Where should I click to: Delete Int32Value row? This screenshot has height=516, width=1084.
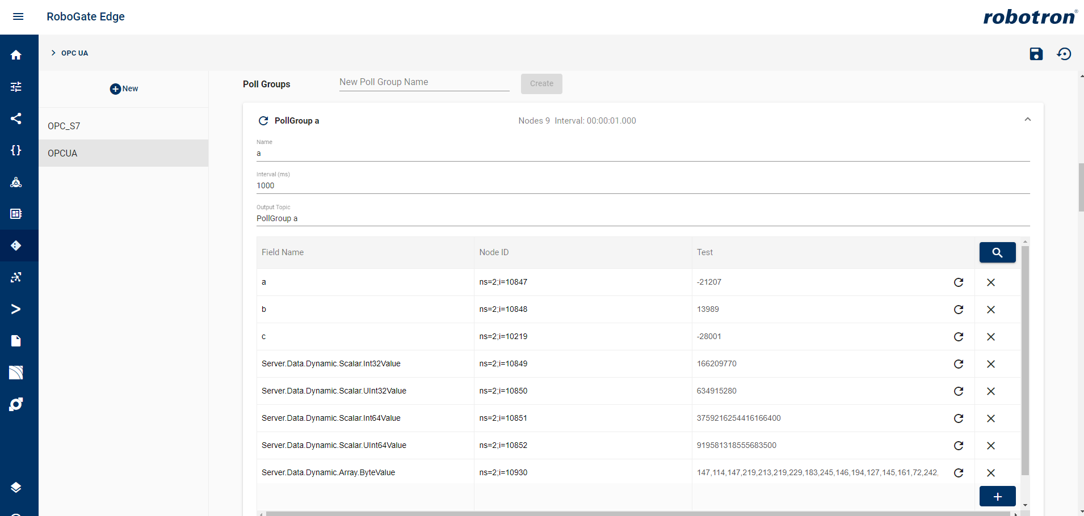click(x=991, y=364)
